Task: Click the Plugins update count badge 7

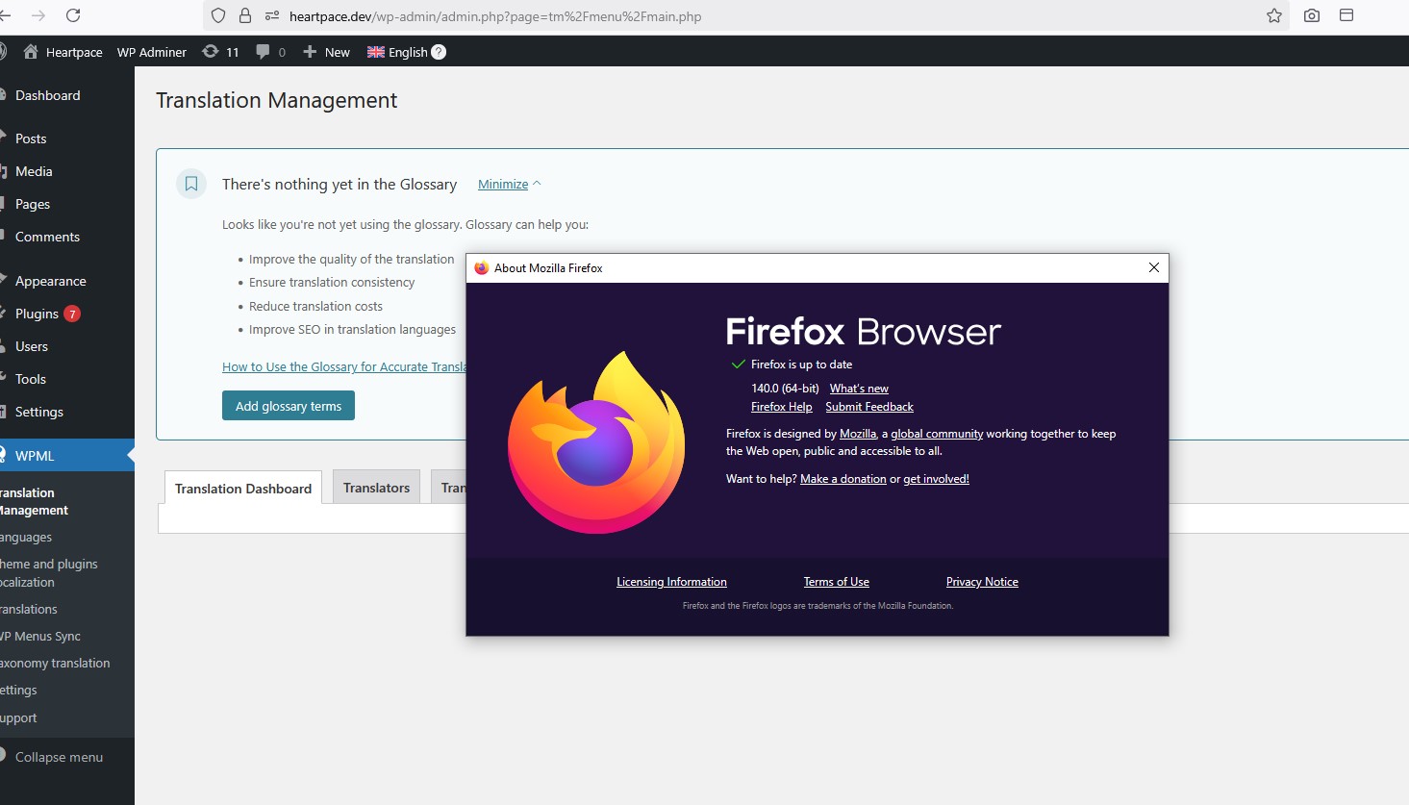Action: 72,314
